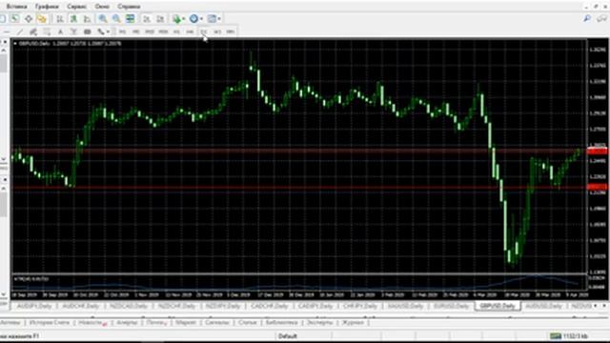Open the Вставка menu
Viewport: 610px width, 343px height.
pyautogui.click(x=17, y=7)
